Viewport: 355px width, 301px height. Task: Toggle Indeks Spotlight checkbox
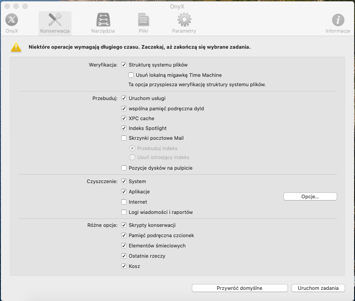point(124,128)
